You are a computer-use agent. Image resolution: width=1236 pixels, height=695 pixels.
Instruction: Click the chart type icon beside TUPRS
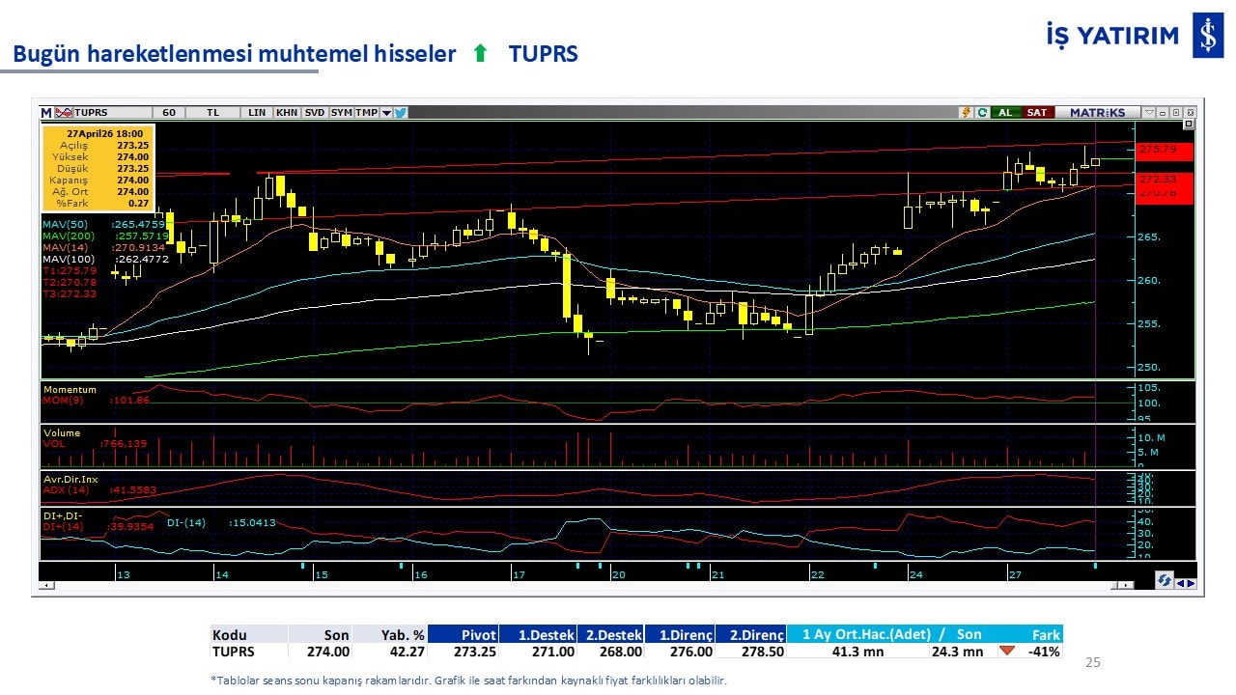tap(64, 113)
